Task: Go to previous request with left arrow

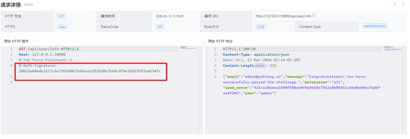Action: (395, 4)
